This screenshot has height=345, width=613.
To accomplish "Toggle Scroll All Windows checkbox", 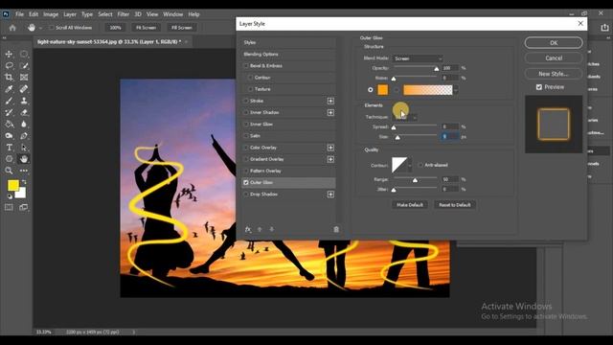I will point(52,28).
